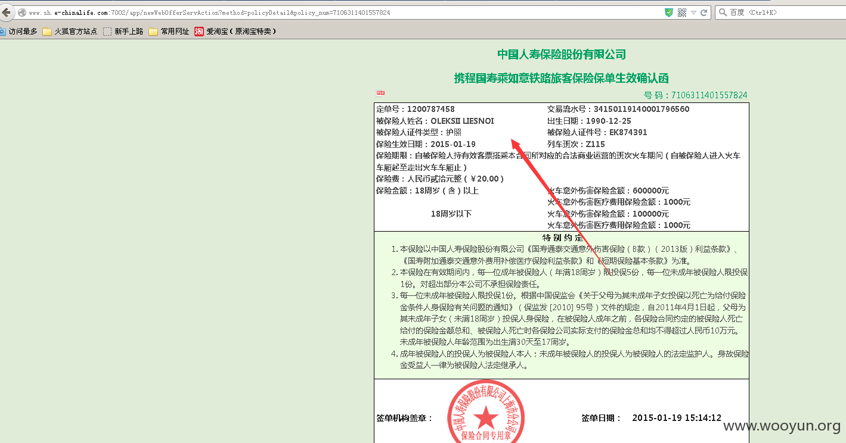The image size is (846, 443).
Task: Reload the page with the refresh icon
Action: (x=704, y=13)
